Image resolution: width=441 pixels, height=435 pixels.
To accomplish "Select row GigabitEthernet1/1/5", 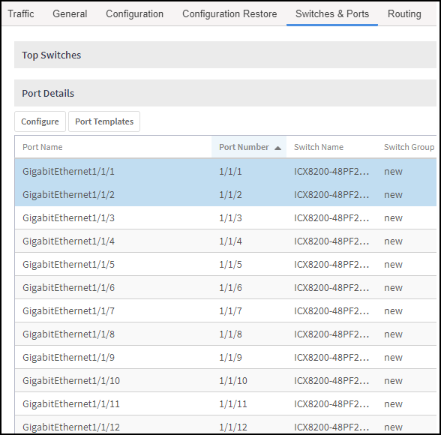I will click(x=226, y=265).
